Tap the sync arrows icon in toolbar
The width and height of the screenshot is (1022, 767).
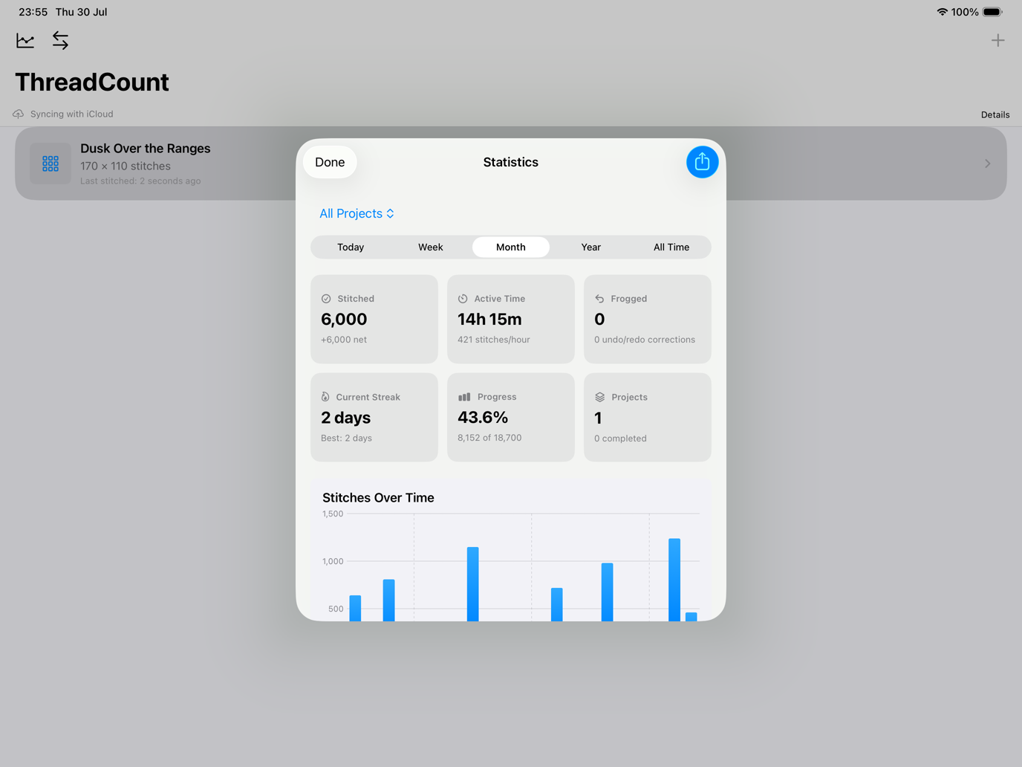click(60, 40)
